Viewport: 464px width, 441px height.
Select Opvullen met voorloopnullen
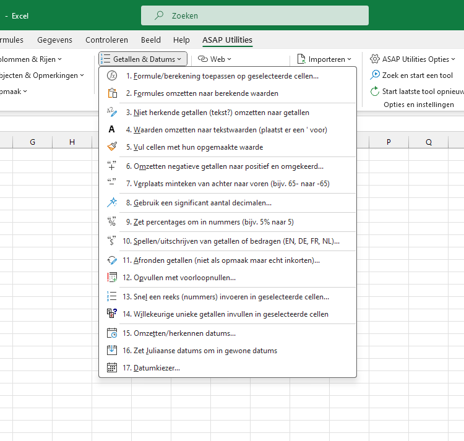point(227,278)
